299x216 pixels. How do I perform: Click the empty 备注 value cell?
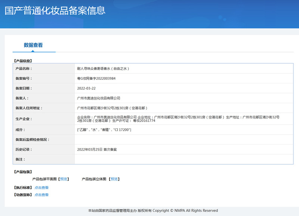[x=184, y=159]
